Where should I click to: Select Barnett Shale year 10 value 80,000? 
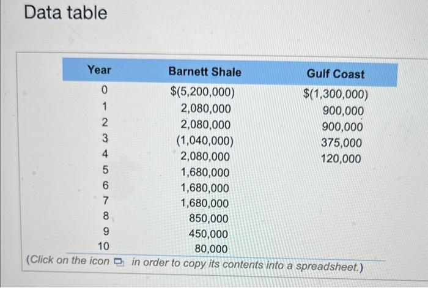(x=211, y=249)
